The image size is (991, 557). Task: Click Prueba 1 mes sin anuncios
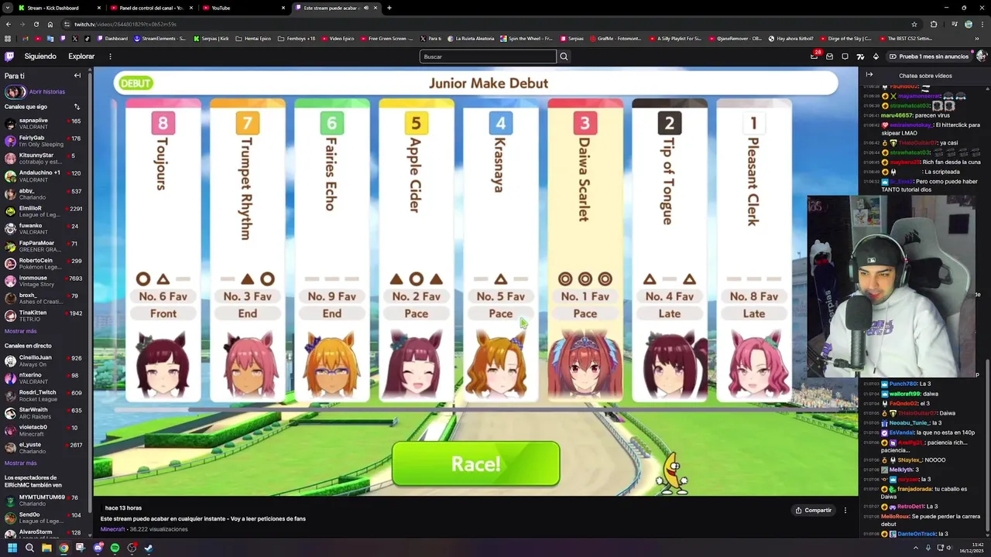928,56
